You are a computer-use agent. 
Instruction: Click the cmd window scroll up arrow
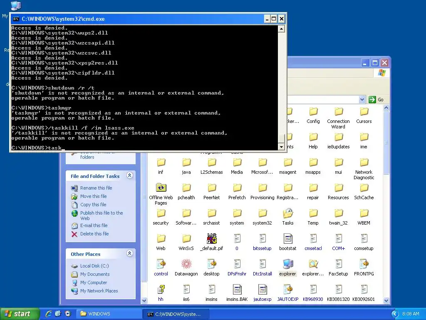click(281, 29)
